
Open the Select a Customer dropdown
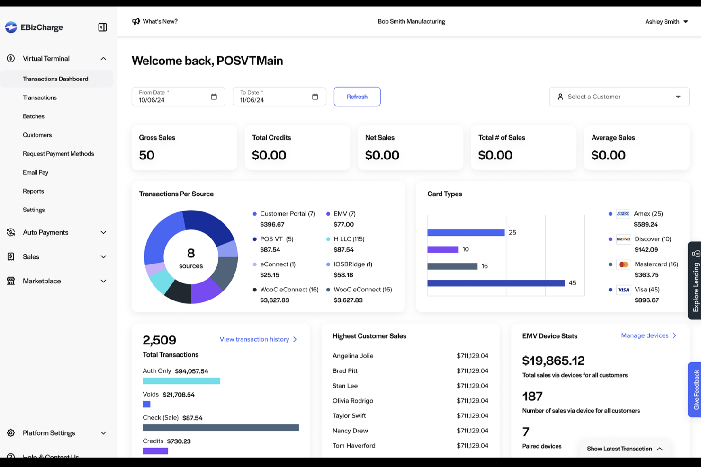(x=619, y=96)
